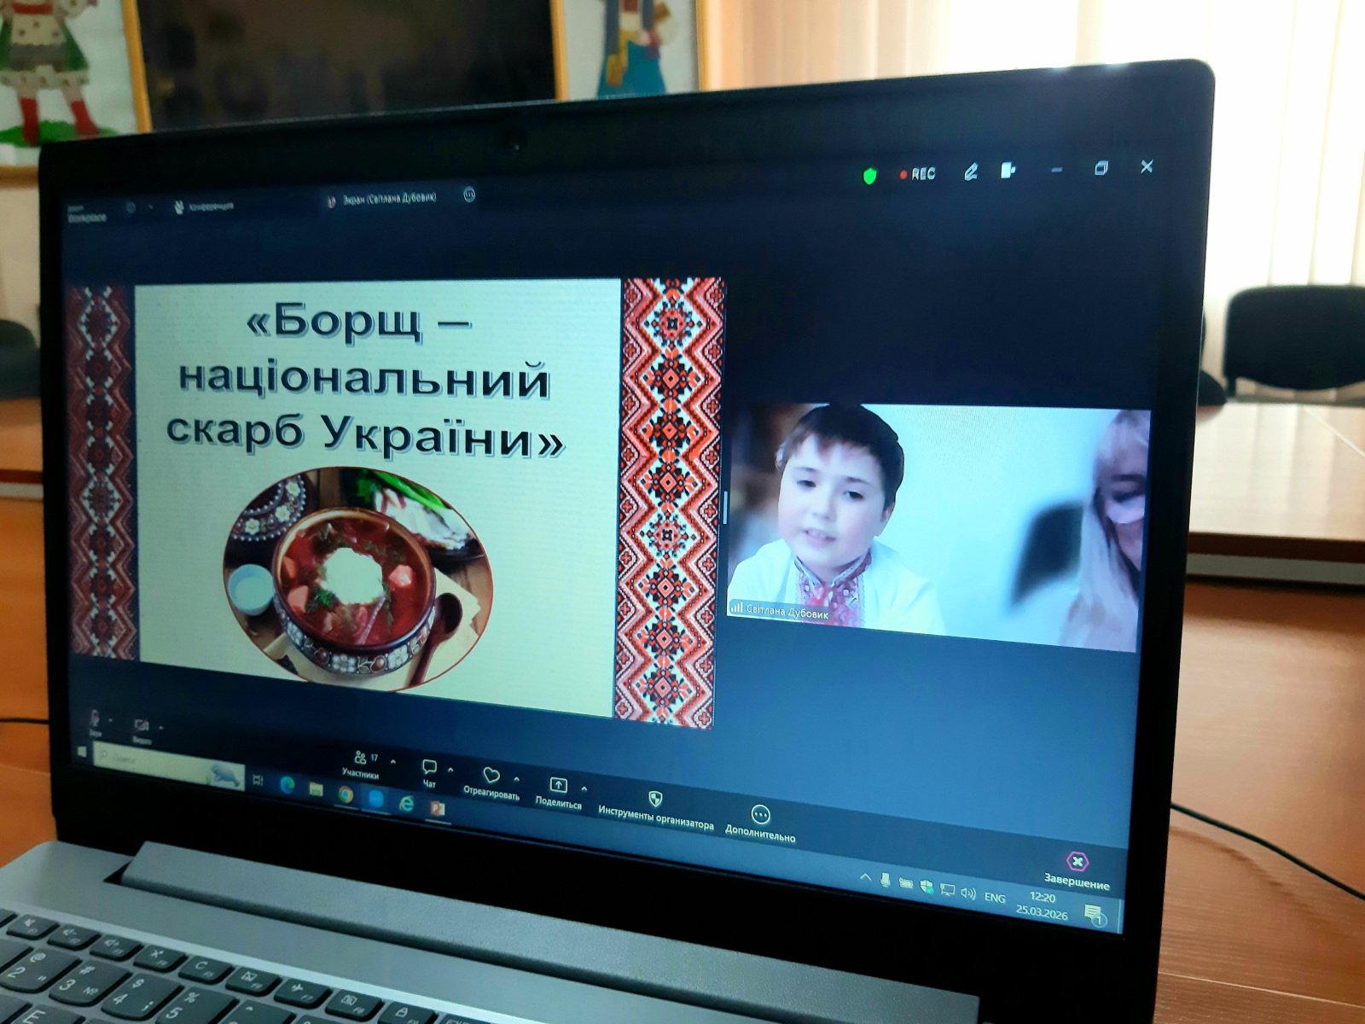Click the green encryption shield icon
This screenshot has height=1024, width=1365.
click(869, 176)
